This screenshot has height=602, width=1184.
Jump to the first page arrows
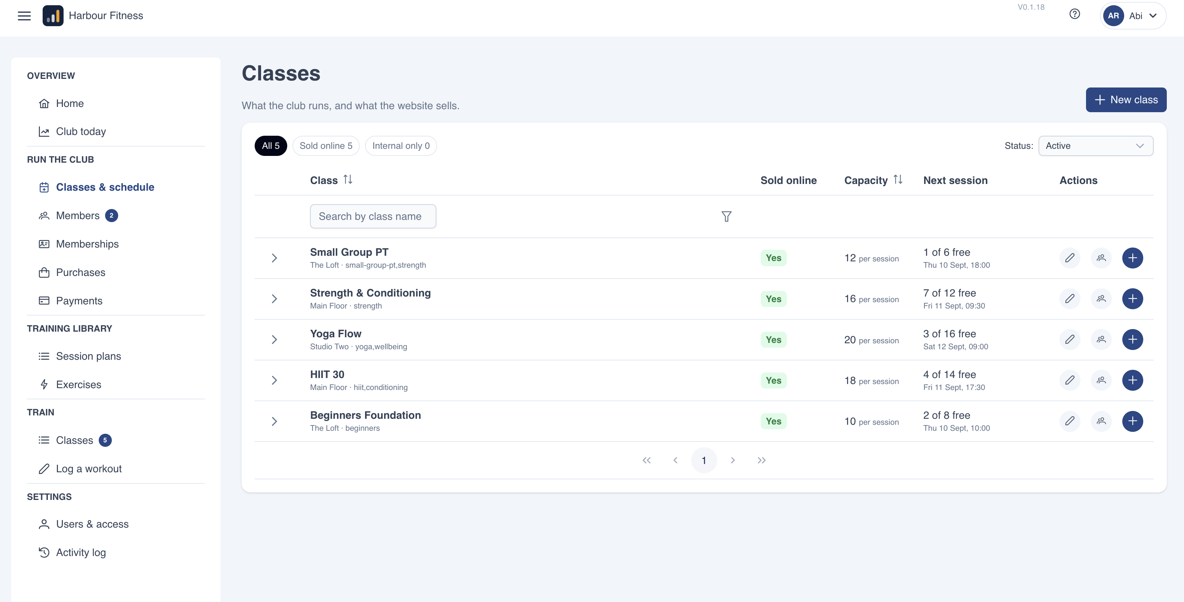tap(646, 460)
